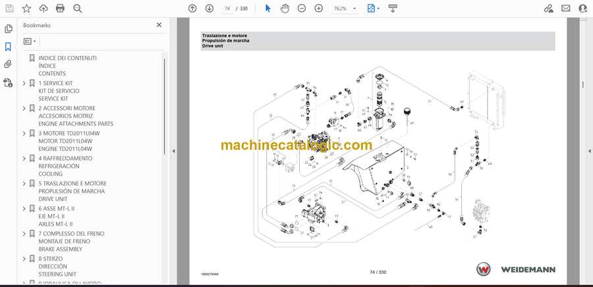Zoom in with plus button
The width and height of the screenshot is (593, 287).
(318, 9)
